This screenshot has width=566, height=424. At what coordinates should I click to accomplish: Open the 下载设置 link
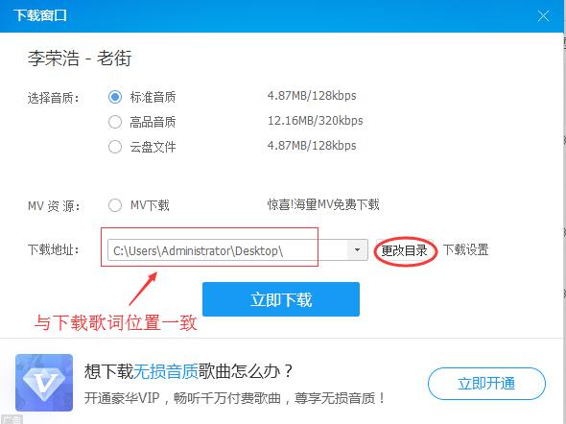click(x=465, y=249)
